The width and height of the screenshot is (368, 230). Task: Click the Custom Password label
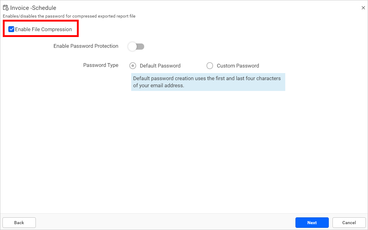pyautogui.click(x=237, y=66)
